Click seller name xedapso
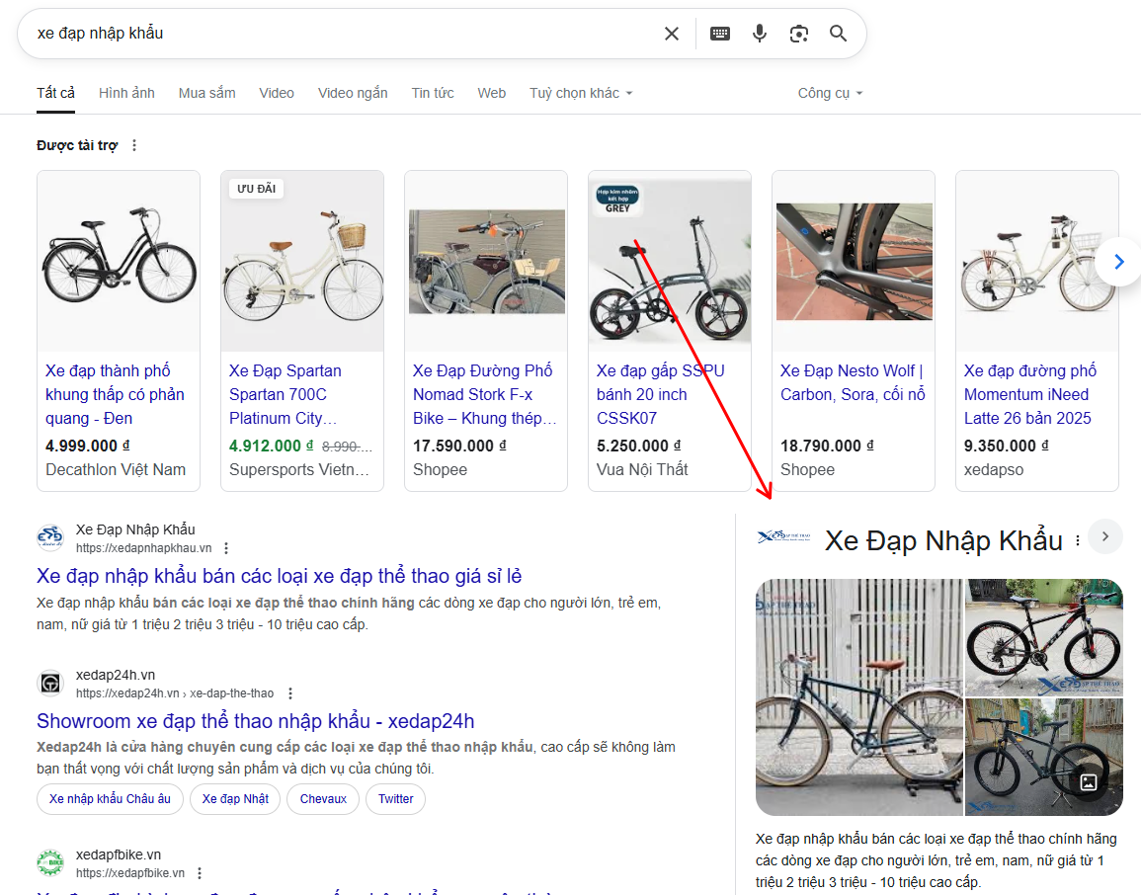This screenshot has height=895, width=1141. 994,470
